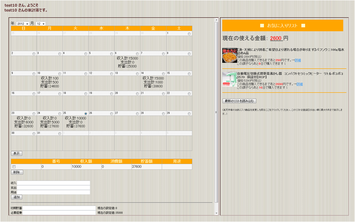The height and width of the screenshot is (222, 355).
Task: Open the month dropdown showing 12
Action: coord(40,24)
